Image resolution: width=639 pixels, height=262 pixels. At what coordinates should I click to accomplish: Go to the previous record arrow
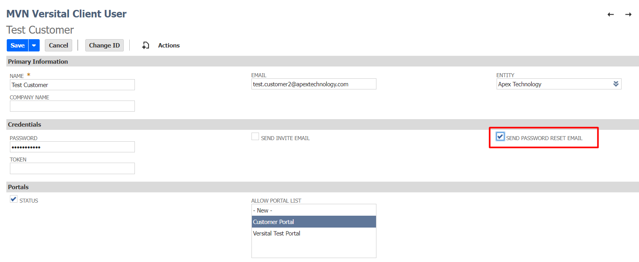[610, 15]
